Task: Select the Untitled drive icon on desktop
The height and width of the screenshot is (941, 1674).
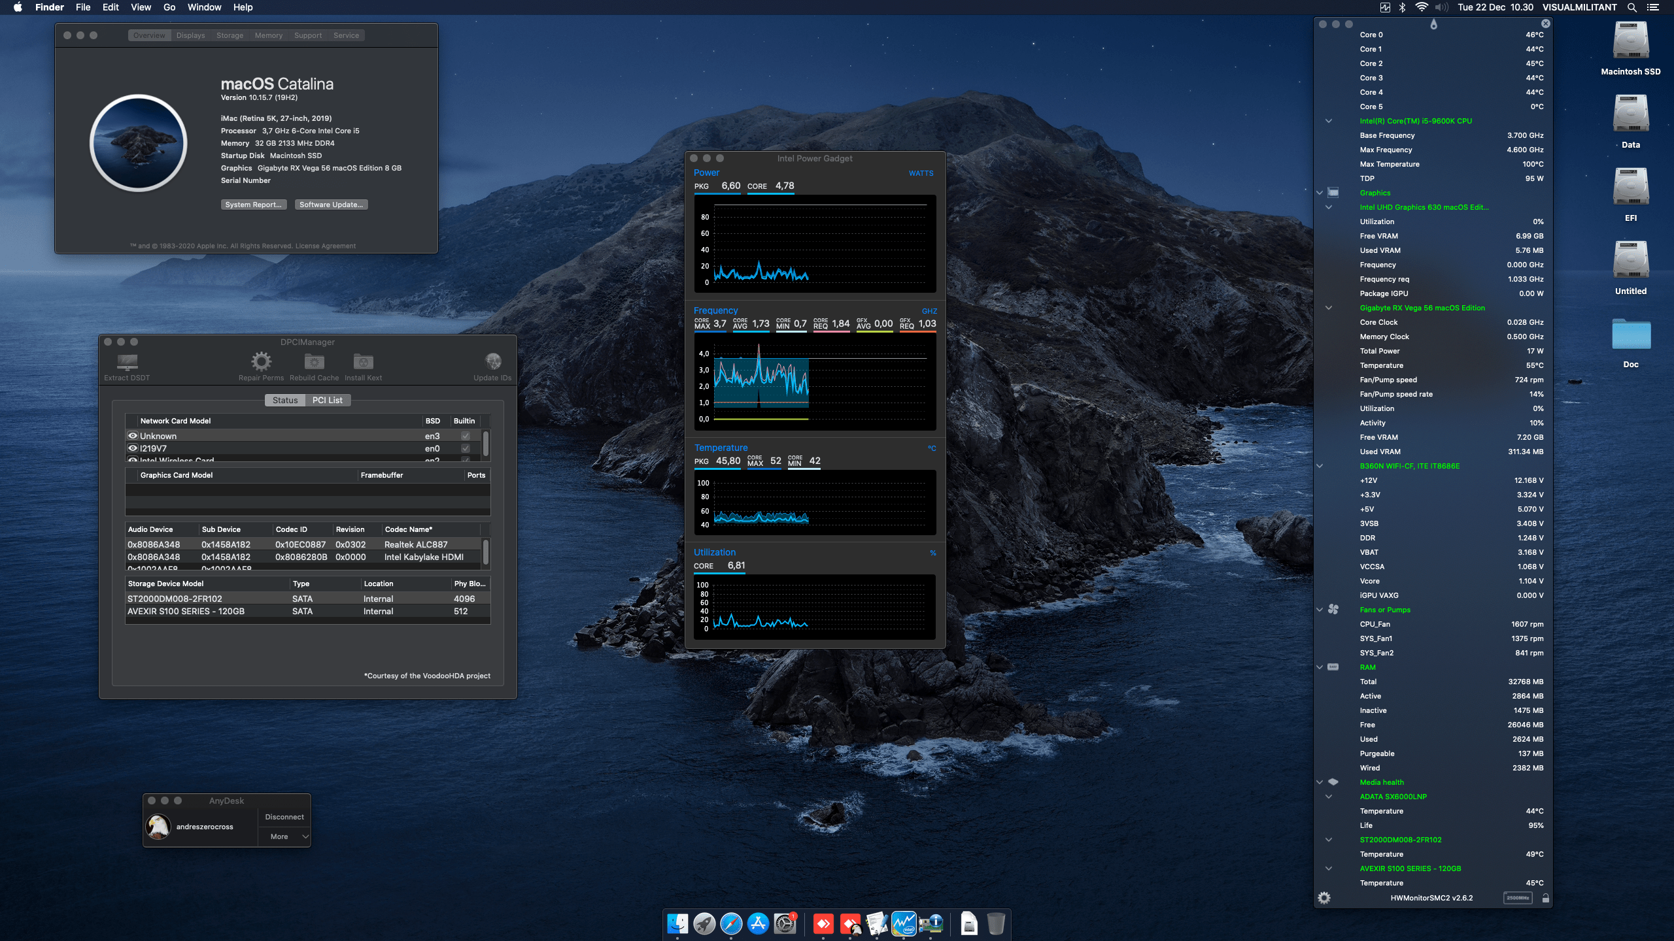Action: 1631,261
